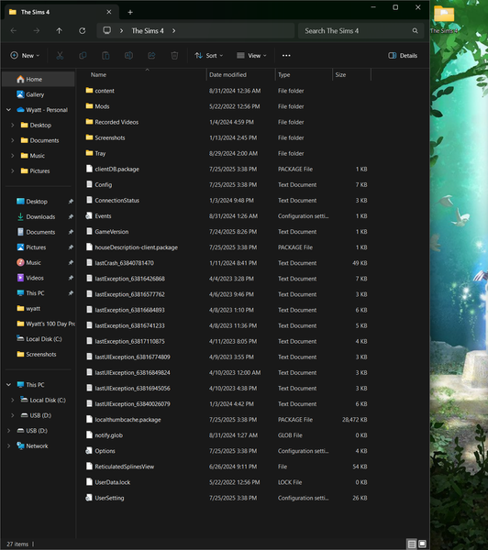Screen dimensions: 488x550
Task: Click chevron after The Sims 4 in address bar
Action: (x=173, y=31)
